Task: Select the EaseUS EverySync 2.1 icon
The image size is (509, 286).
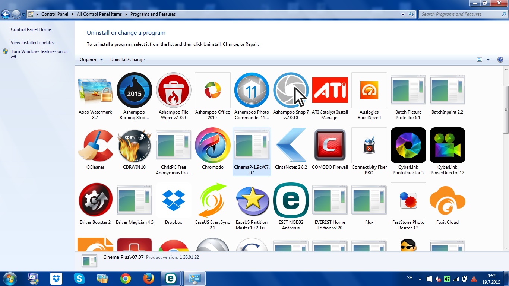Action: pos(213,200)
